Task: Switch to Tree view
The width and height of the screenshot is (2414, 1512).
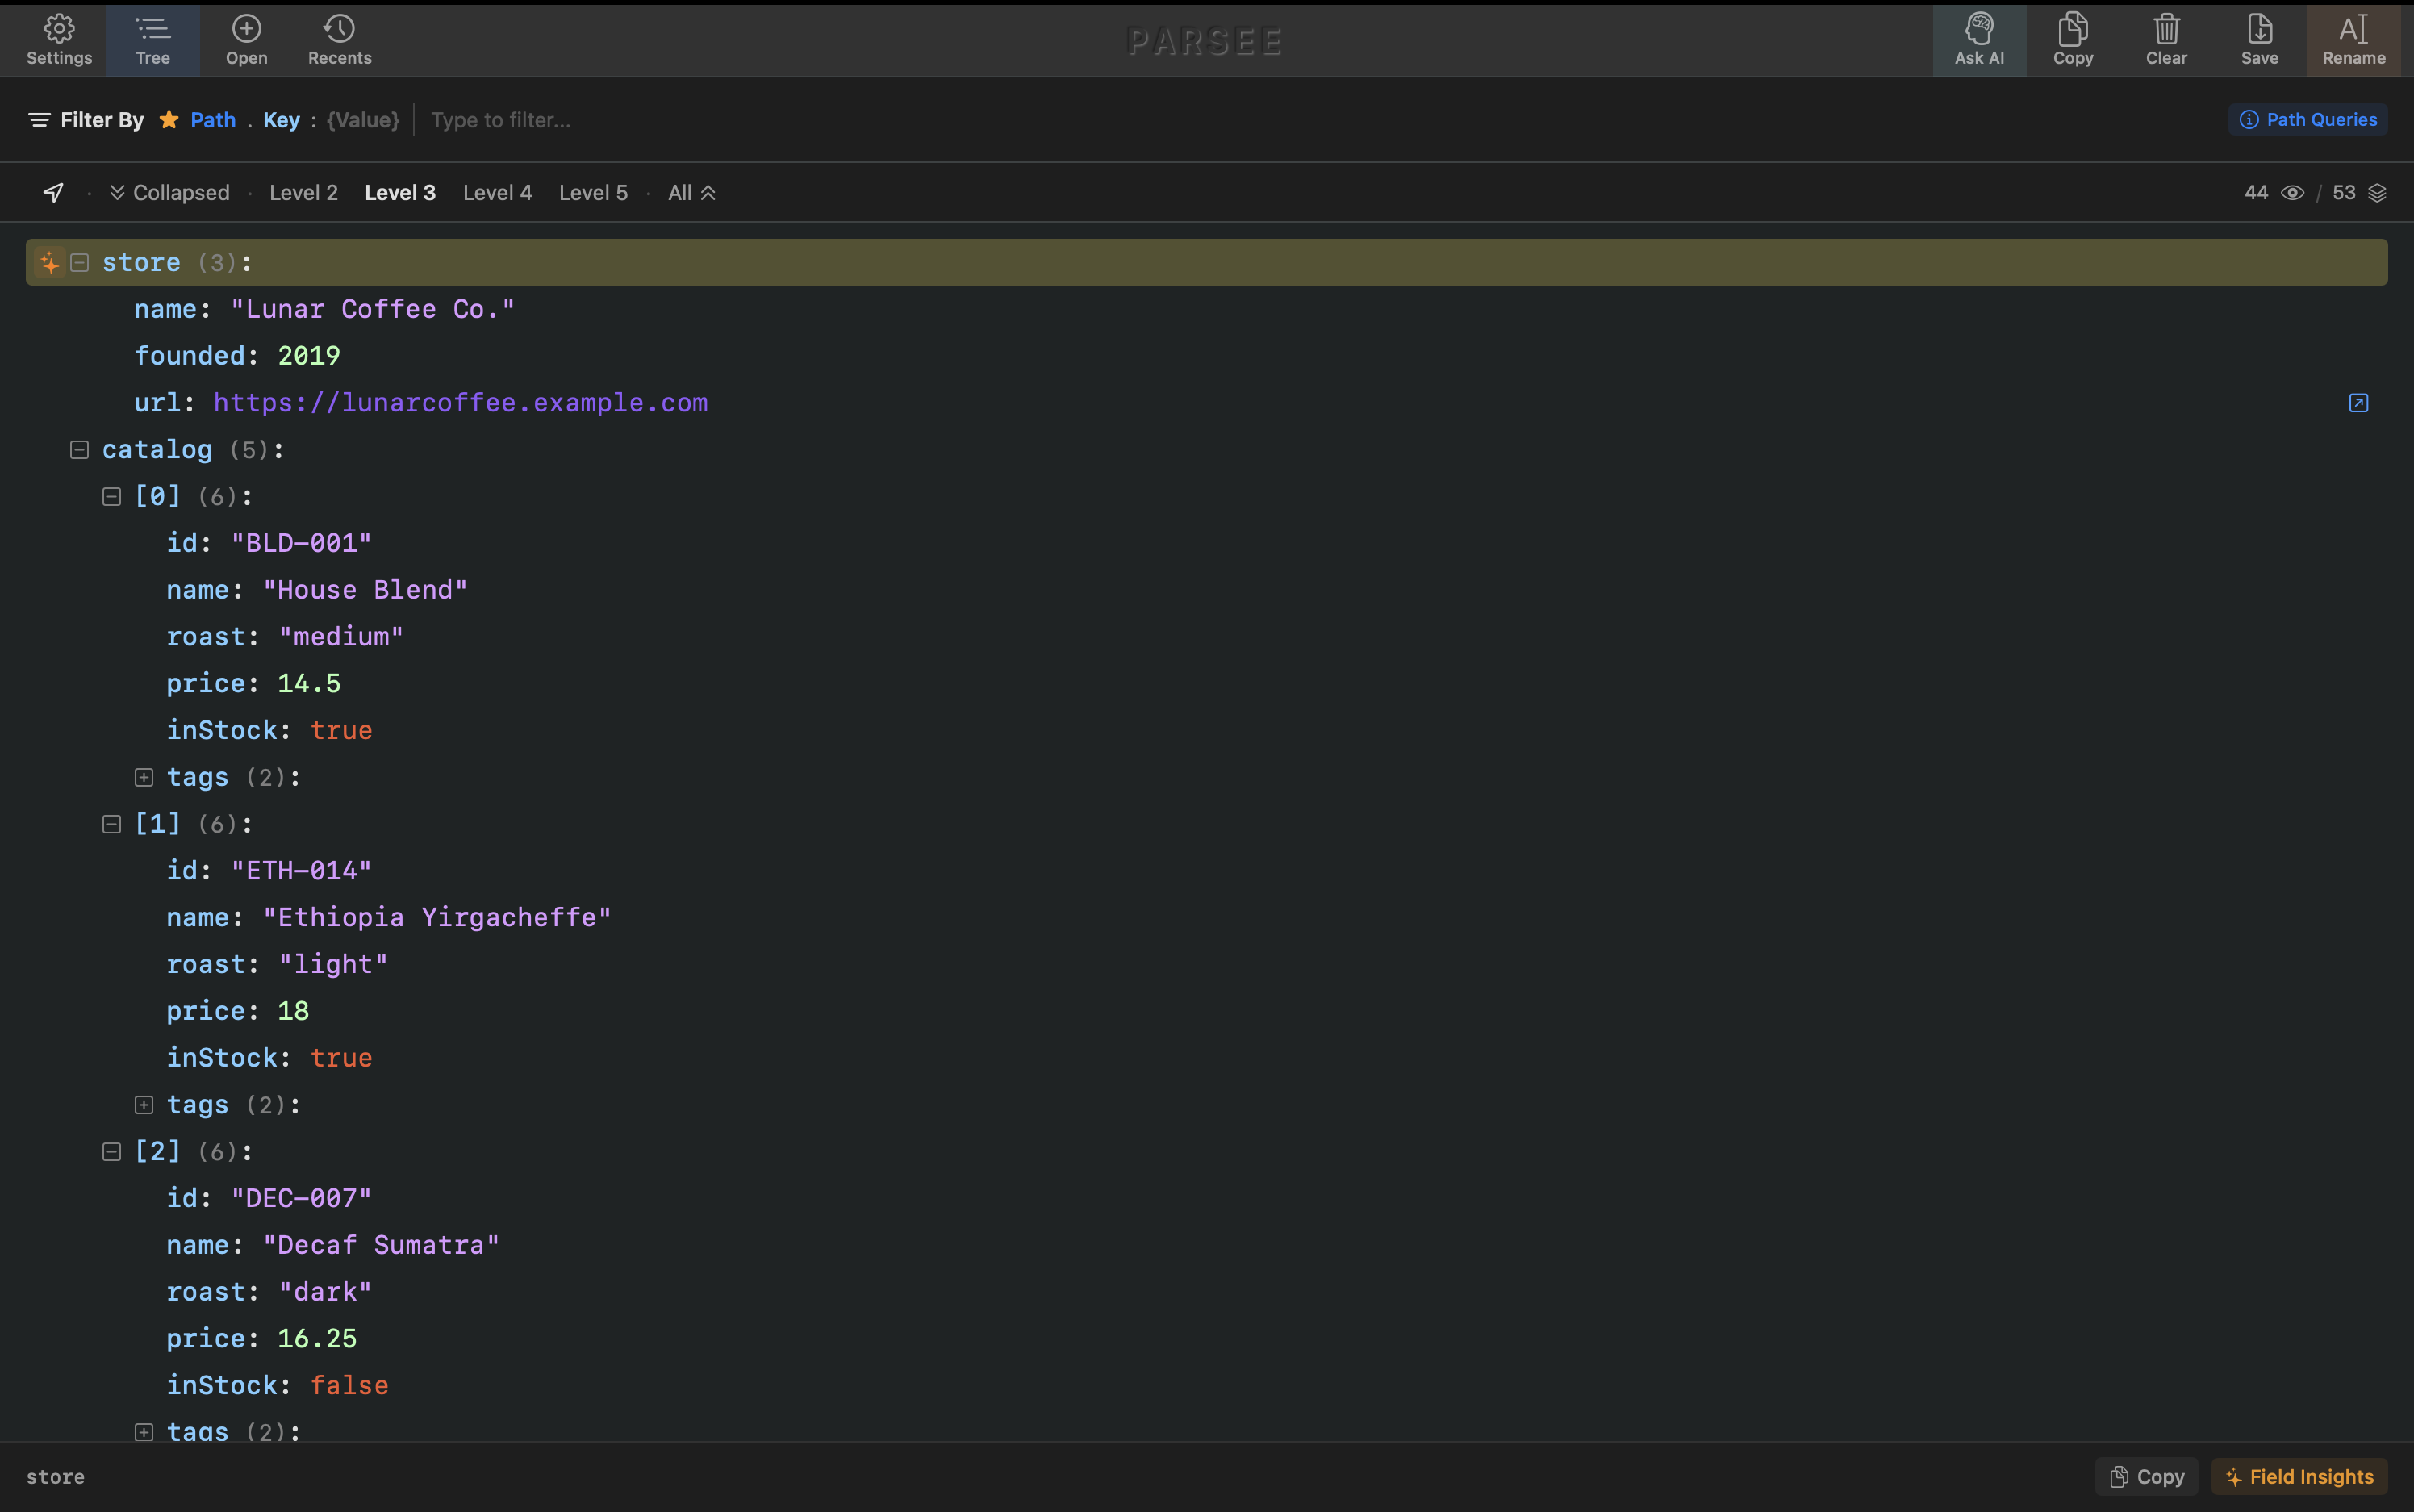Action: 153,40
